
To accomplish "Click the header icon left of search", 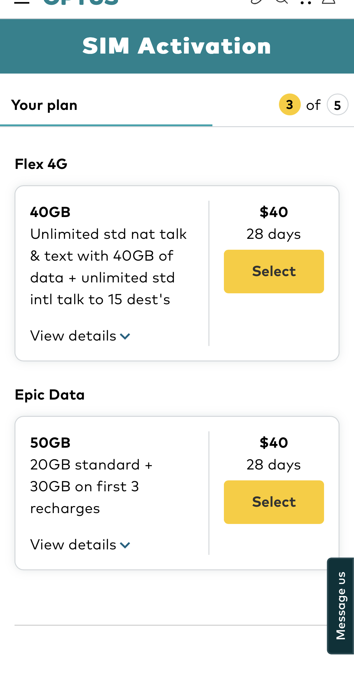I will [x=256, y=2].
